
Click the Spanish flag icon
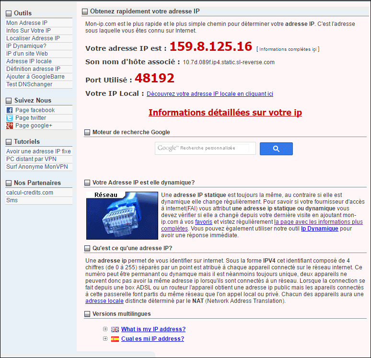115,339
